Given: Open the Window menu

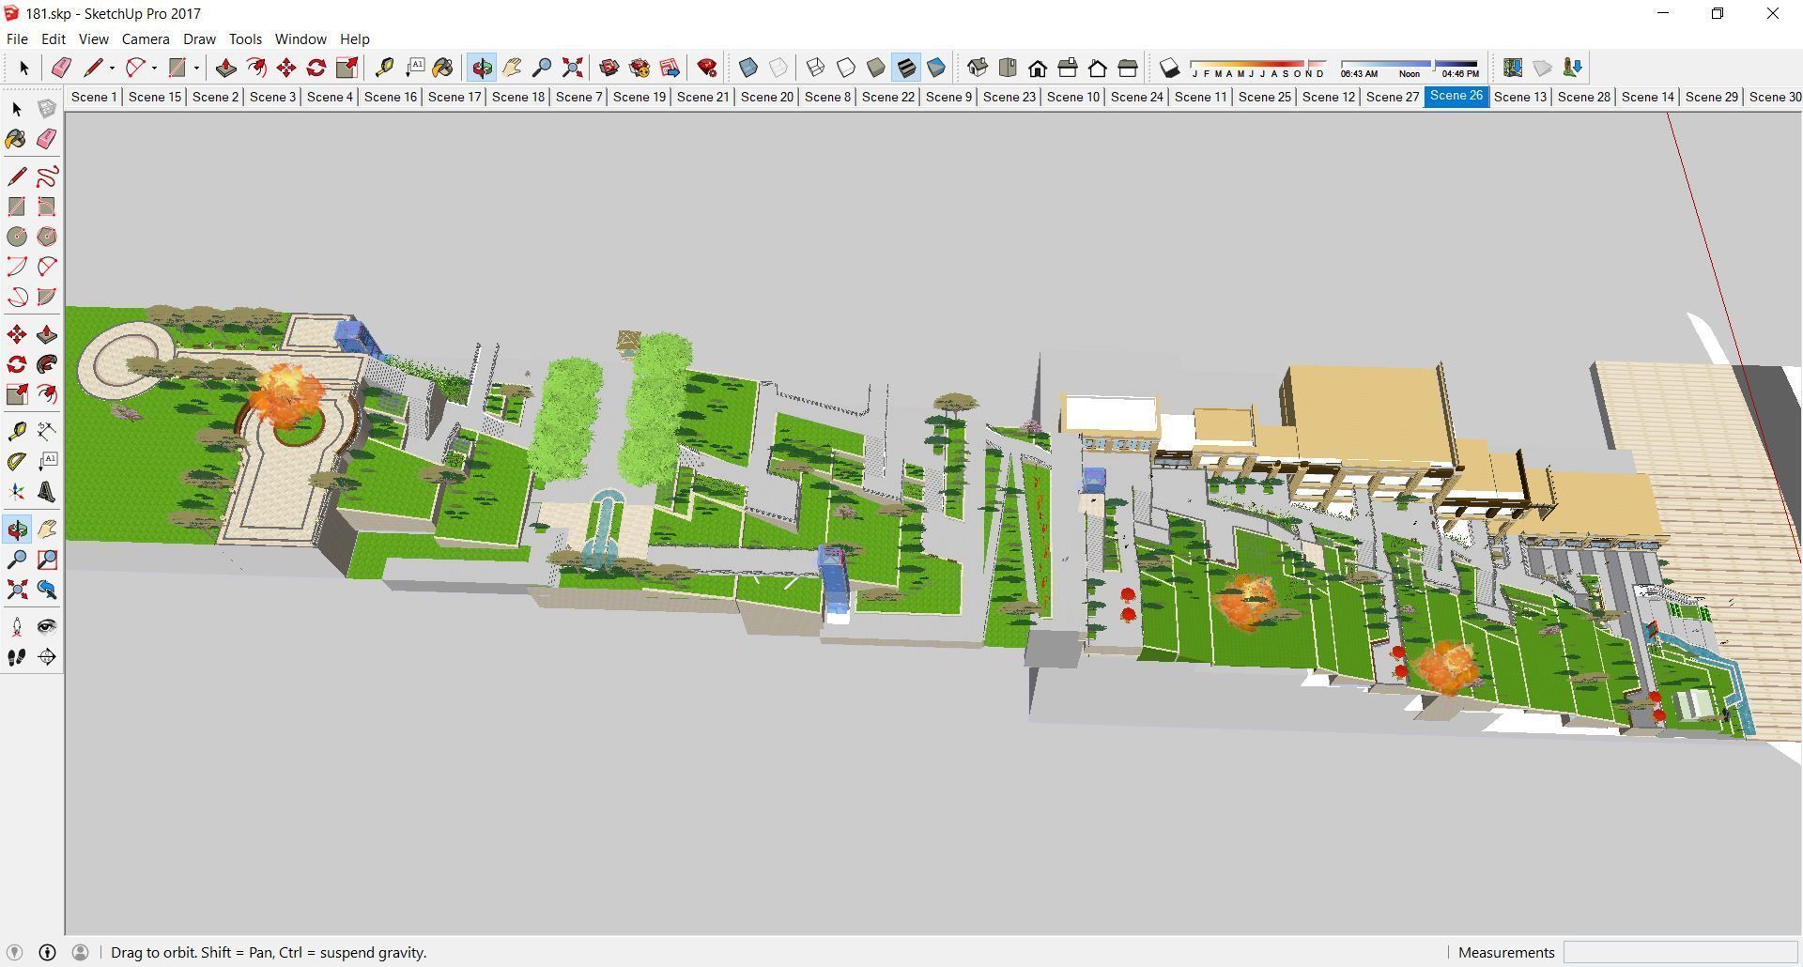Looking at the screenshot, I should [x=300, y=39].
